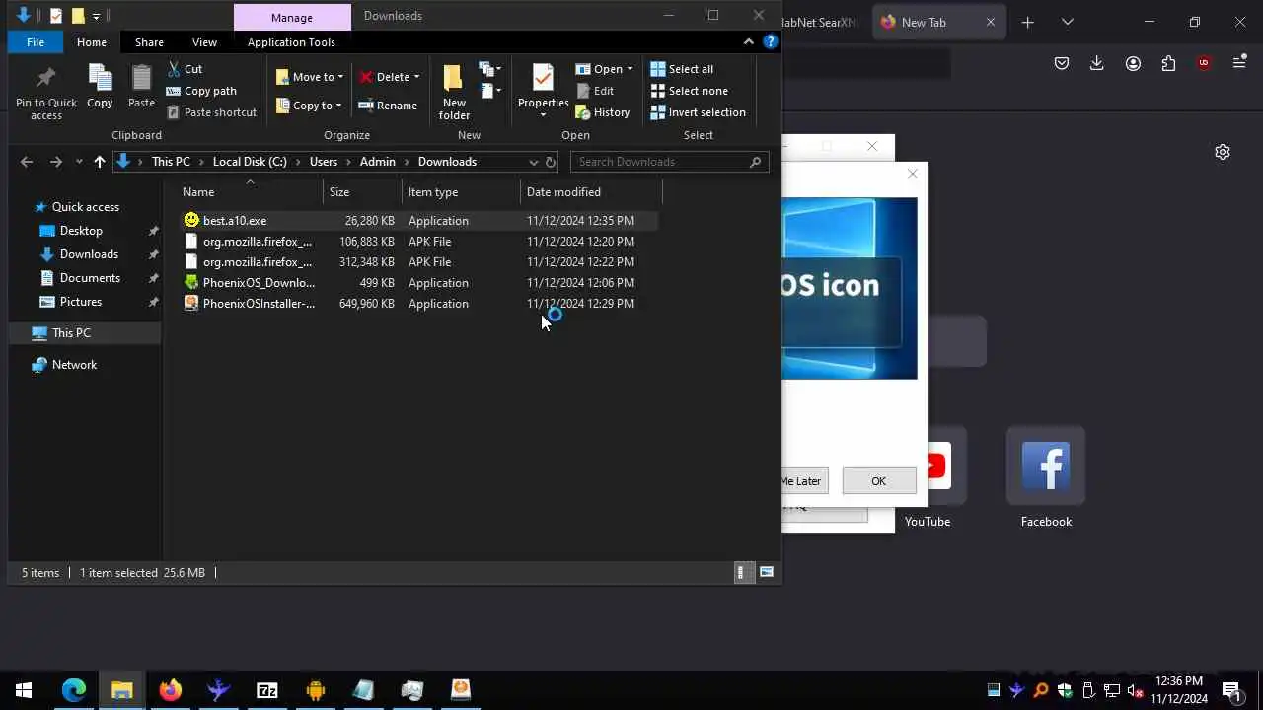Open History from the Open group
The width and height of the screenshot is (1263, 710).
coord(603,112)
